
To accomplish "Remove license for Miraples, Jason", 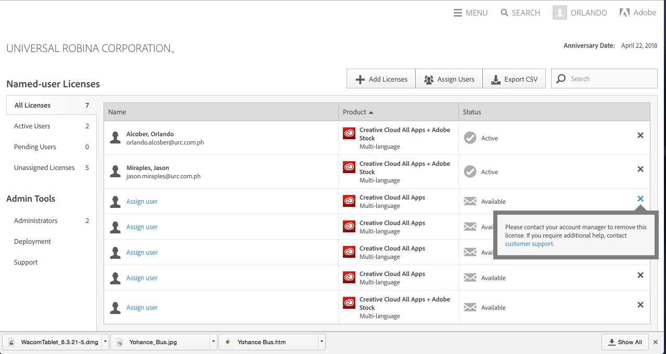I will click(641, 169).
